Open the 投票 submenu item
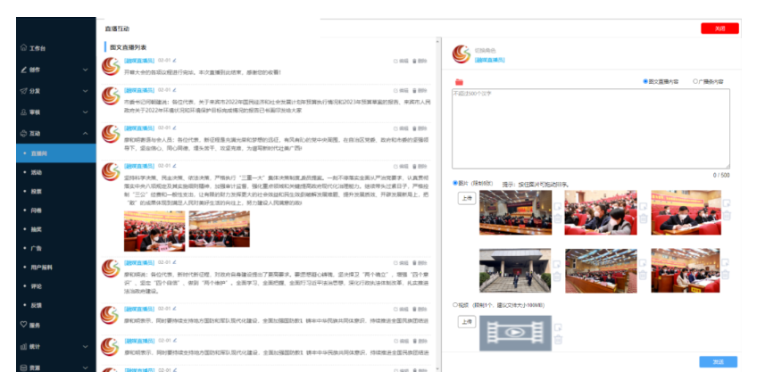 (x=56, y=191)
